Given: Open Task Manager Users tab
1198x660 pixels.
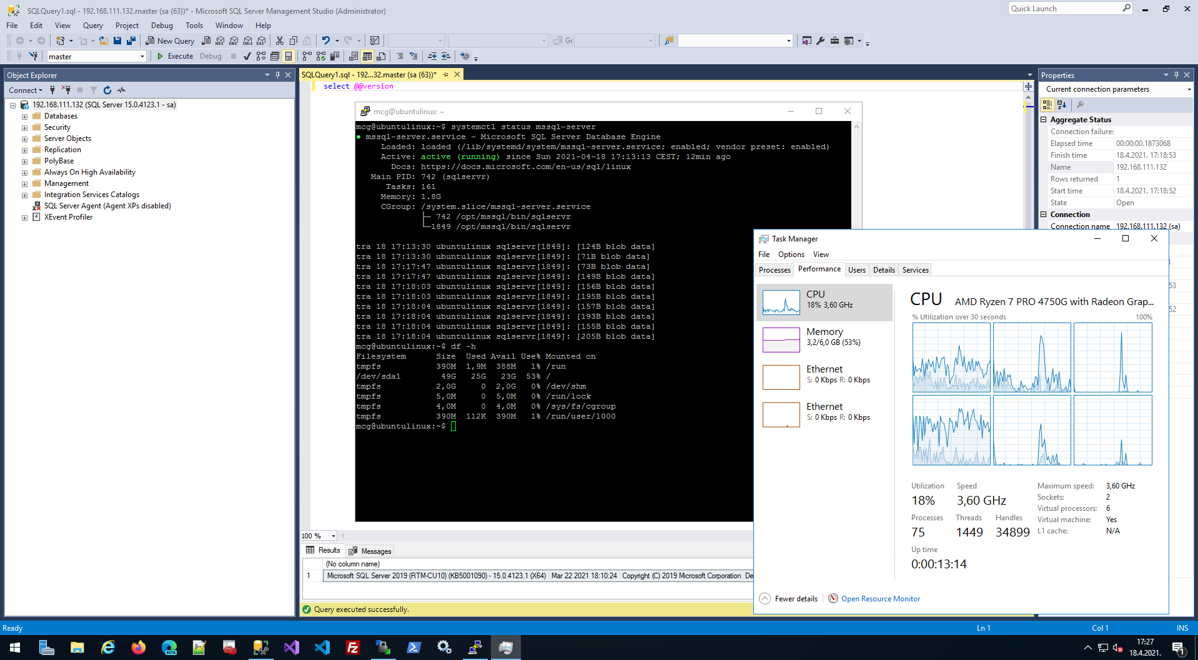Looking at the screenshot, I should 857,270.
